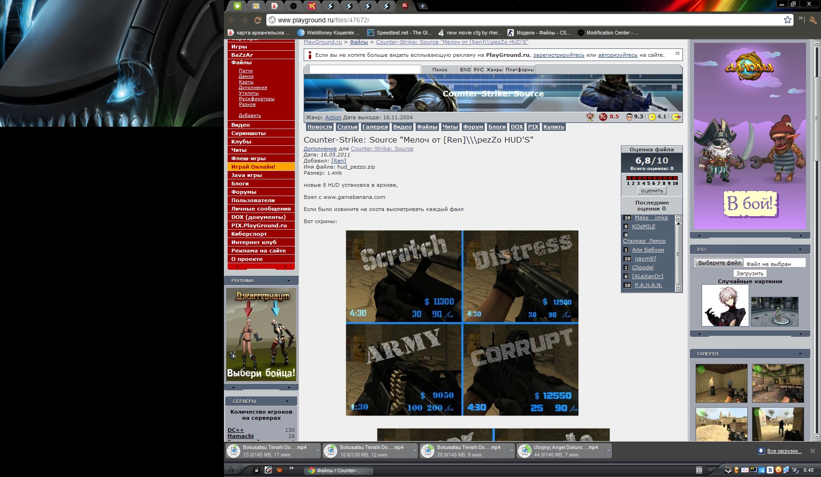Viewport: 821px width, 477px height.
Task: Open the Ubojnyj Angel Dokuro download menu arrow
Action: click(x=608, y=450)
